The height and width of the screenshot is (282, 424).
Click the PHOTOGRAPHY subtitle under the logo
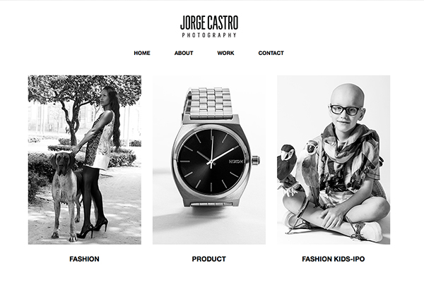[209, 35]
